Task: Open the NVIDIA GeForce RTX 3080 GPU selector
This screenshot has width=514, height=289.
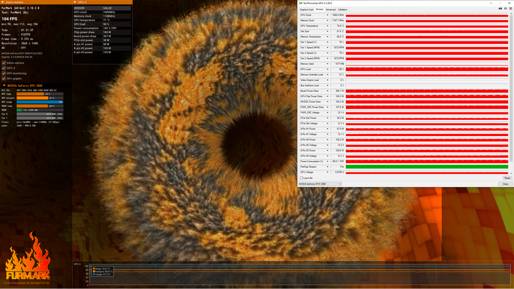Action: pyautogui.click(x=320, y=184)
